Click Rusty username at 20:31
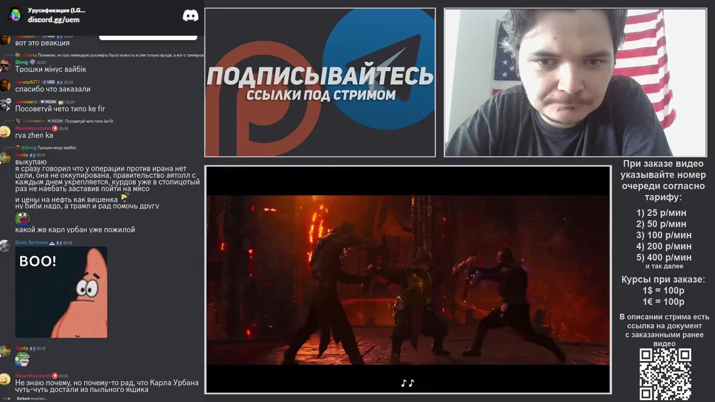This screenshot has width=715, height=402. coord(21,155)
